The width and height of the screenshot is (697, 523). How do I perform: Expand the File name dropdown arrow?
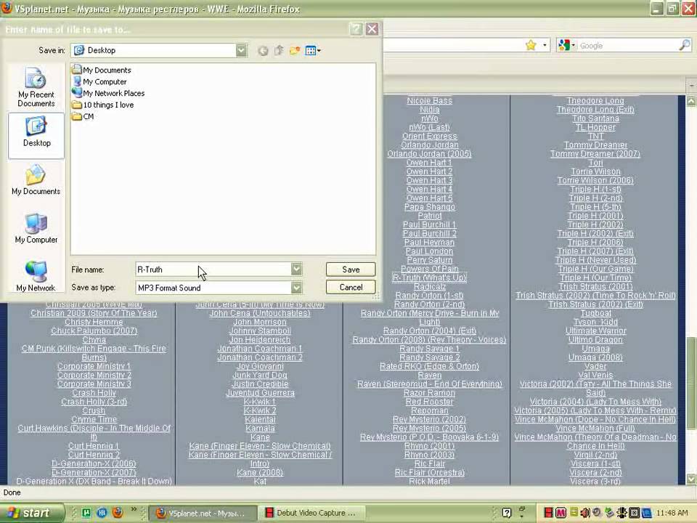pos(296,269)
